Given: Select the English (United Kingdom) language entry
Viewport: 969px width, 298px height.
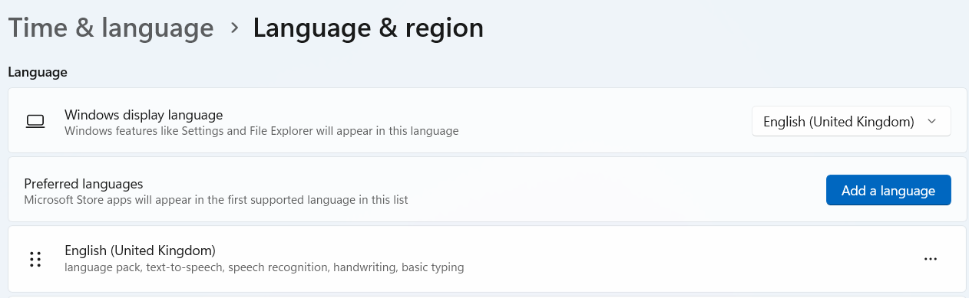Looking at the screenshot, I should click(x=487, y=259).
